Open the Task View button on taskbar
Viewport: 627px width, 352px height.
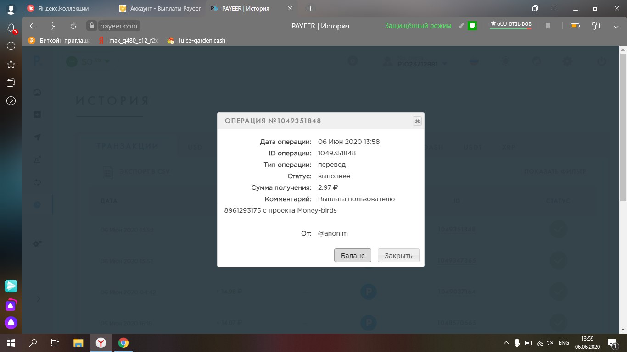pos(55,343)
